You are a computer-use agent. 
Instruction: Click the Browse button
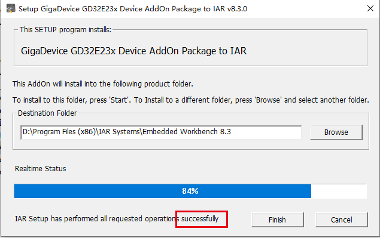point(336,132)
